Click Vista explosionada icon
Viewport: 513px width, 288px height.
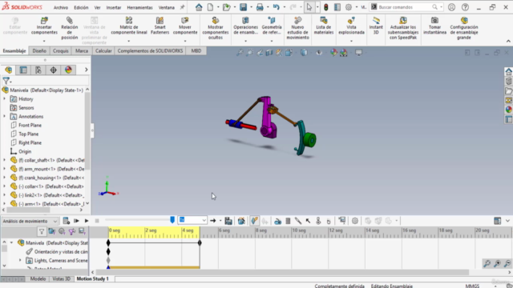click(351, 21)
